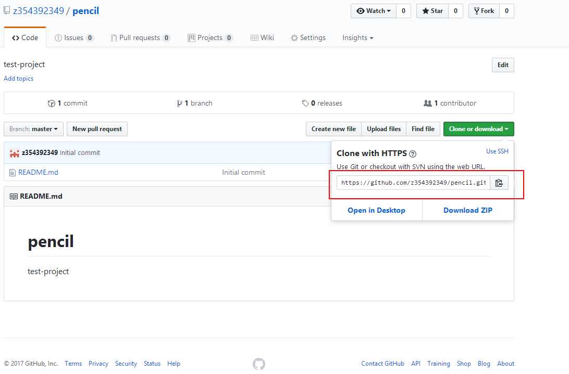Click the file icon beside README.md row
This screenshot has width=569, height=374.
[x=13, y=173]
